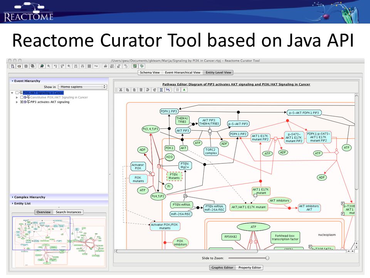This screenshot has width=370, height=278.
Task: Click the Delete trash icon in Pathway Editor
Action: (x=141, y=90)
